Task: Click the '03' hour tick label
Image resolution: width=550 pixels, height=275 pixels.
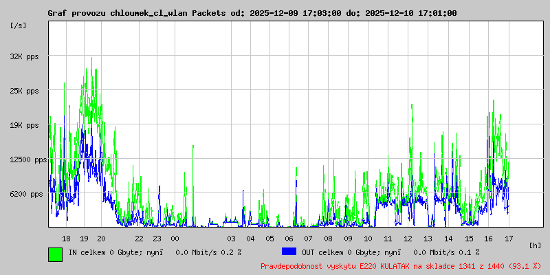Action: click(x=231, y=239)
